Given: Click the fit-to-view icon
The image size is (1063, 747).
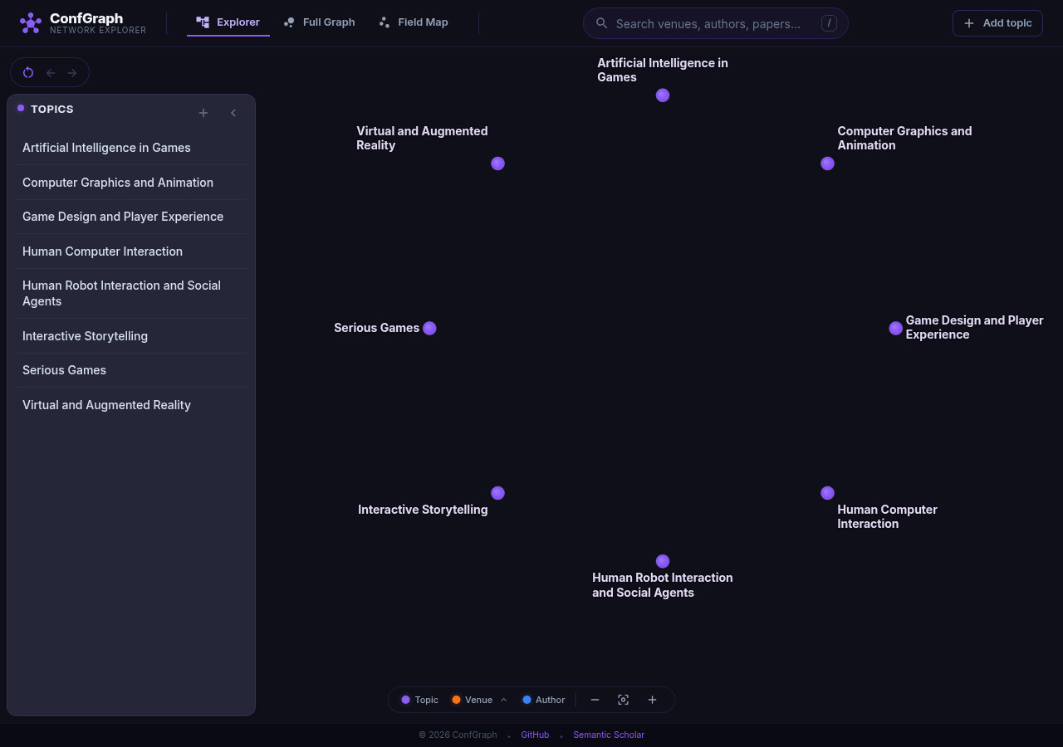Looking at the screenshot, I should click(x=624, y=700).
